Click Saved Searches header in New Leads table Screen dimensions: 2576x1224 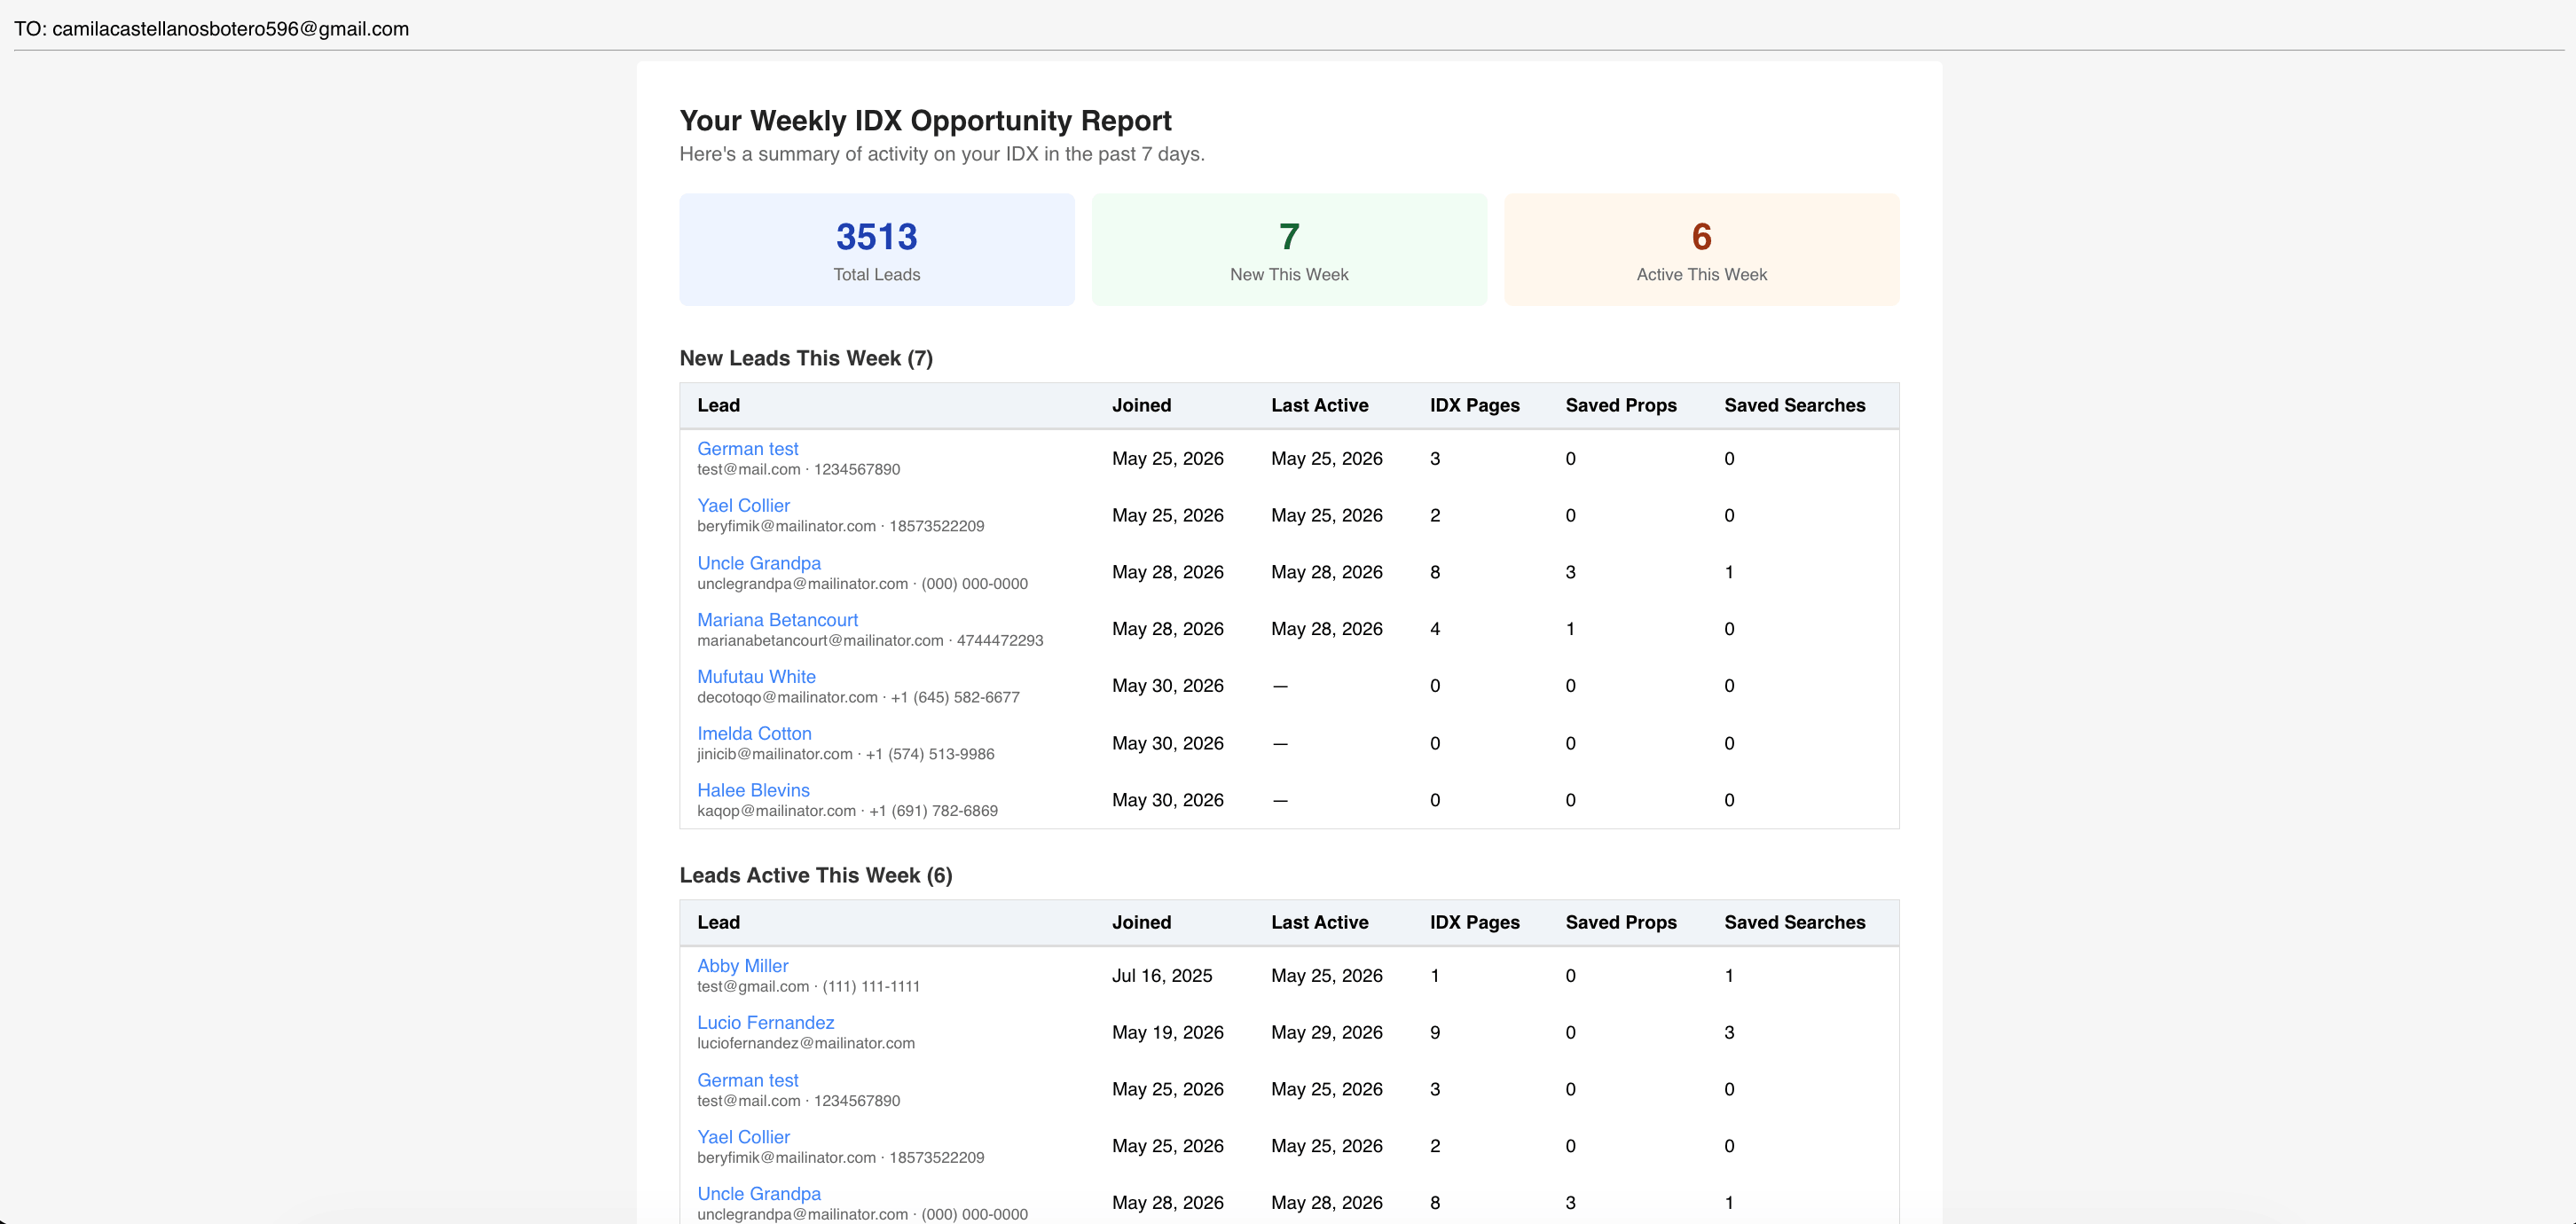point(1794,405)
